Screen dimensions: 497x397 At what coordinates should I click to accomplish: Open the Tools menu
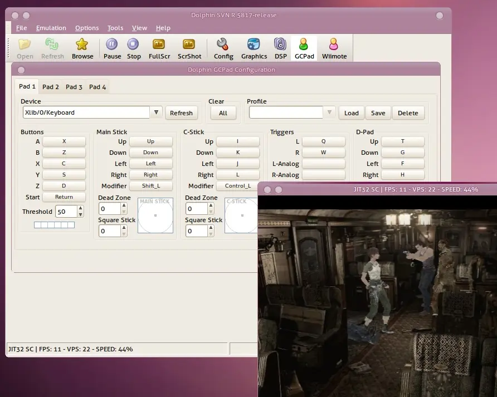click(x=115, y=28)
